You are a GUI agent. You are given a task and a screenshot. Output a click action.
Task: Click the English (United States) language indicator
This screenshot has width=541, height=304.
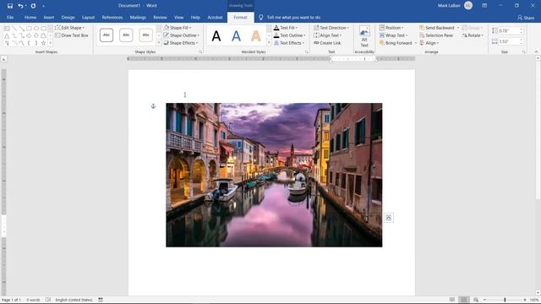click(x=74, y=300)
